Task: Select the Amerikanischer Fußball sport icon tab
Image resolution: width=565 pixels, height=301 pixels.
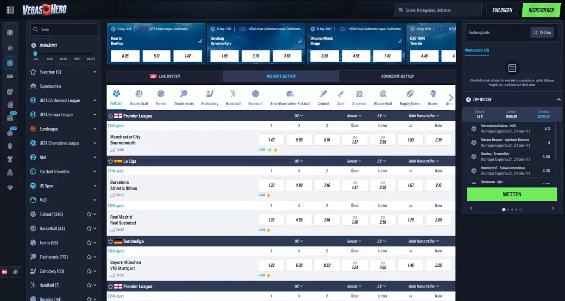Action: [290, 98]
